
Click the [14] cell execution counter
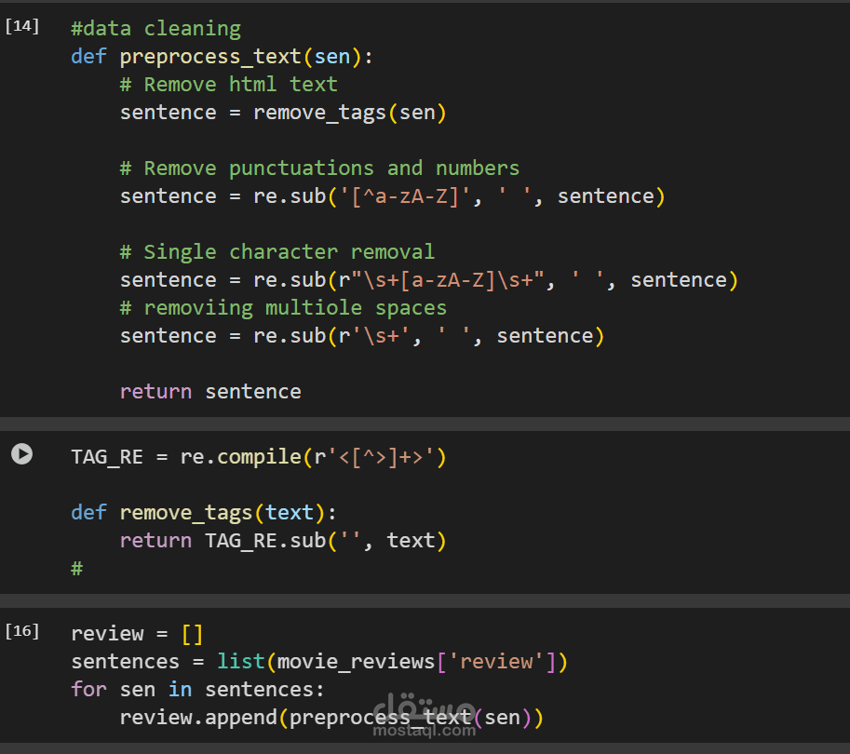point(21,26)
